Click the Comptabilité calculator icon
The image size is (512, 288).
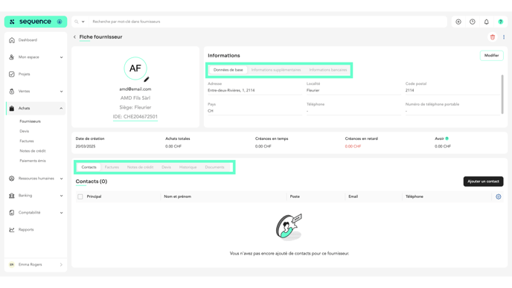[12, 213]
